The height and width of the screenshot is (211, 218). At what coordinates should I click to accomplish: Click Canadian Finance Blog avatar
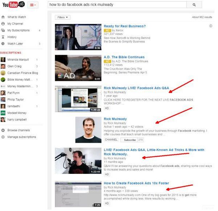[x=3, y=73]
